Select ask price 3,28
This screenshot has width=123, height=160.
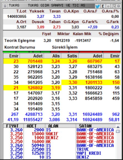point(73,72)
